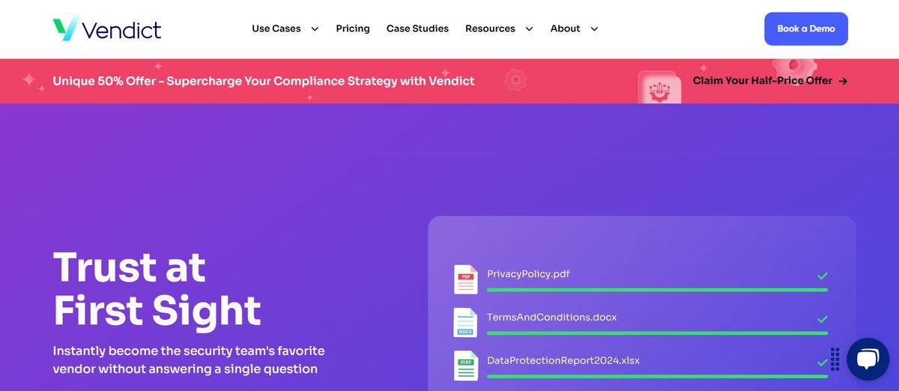Go to Case Studies
899x391 pixels.
(417, 28)
